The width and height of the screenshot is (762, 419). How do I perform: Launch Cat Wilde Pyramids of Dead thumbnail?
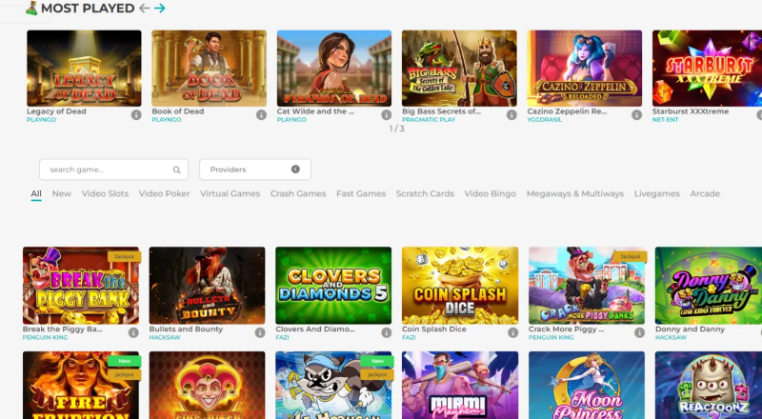(334, 68)
